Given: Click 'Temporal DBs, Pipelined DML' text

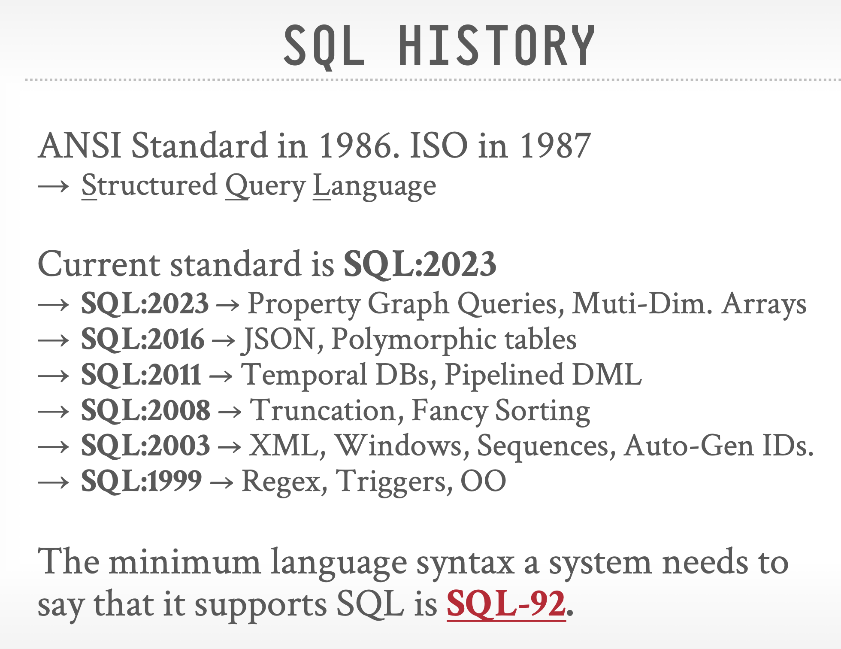Looking at the screenshot, I should (x=441, y=375).
